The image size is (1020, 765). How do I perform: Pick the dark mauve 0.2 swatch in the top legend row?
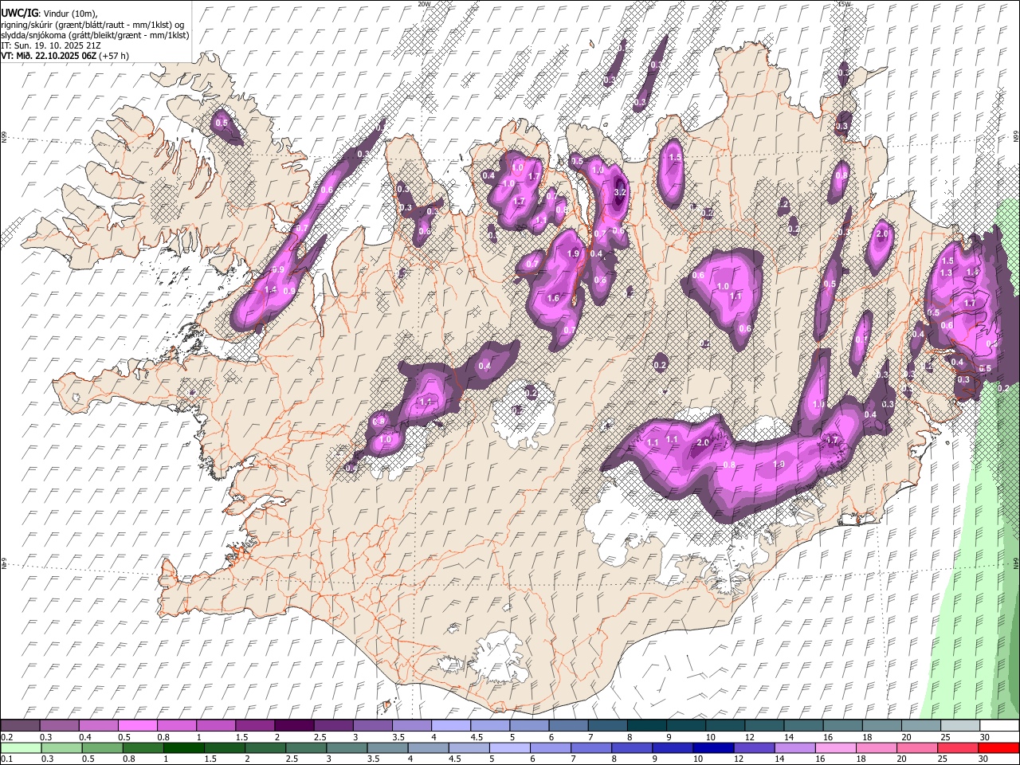(20, 726)
